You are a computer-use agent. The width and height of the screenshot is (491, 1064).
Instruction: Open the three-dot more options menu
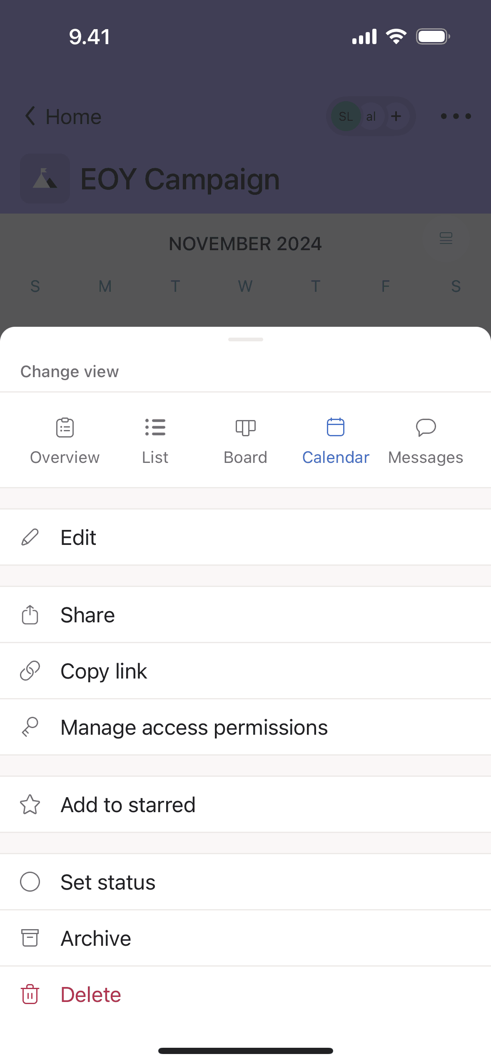[x=456, y=117]
